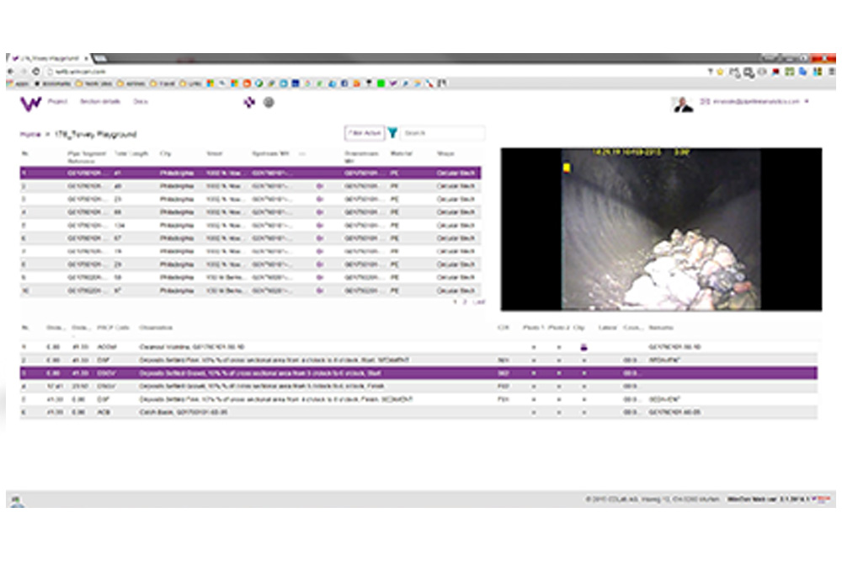Click the Filter Active button
The image size is (842, 561).
click(x=364, y=133)
